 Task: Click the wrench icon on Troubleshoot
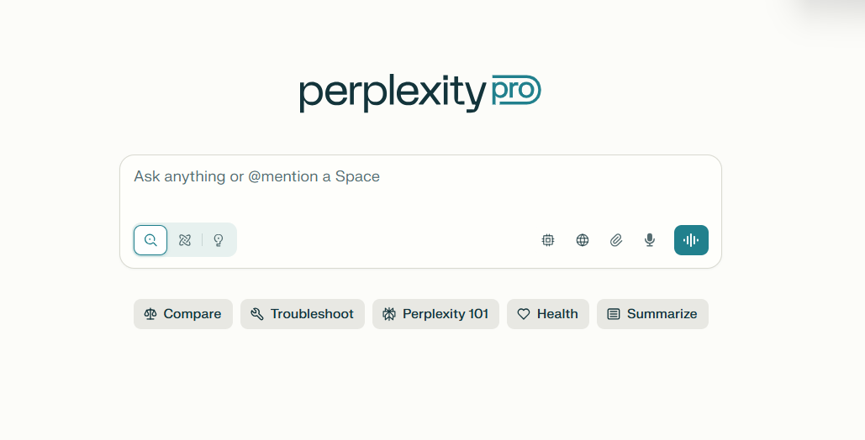[257, 314]
